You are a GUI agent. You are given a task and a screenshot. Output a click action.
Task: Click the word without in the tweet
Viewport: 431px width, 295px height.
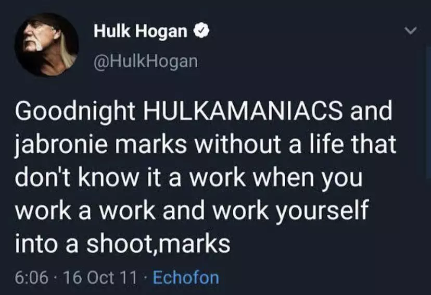coord(238,143)
